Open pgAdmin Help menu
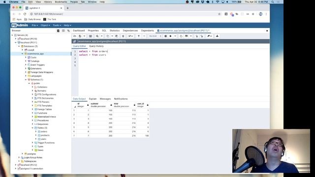The width and height of the screenshot is (315, 177). 67,25
